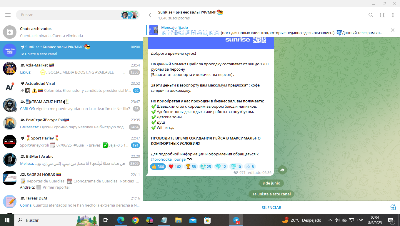
Task: Open Microsoft 365 app from taskbar
Action: (x=150, y=220)
